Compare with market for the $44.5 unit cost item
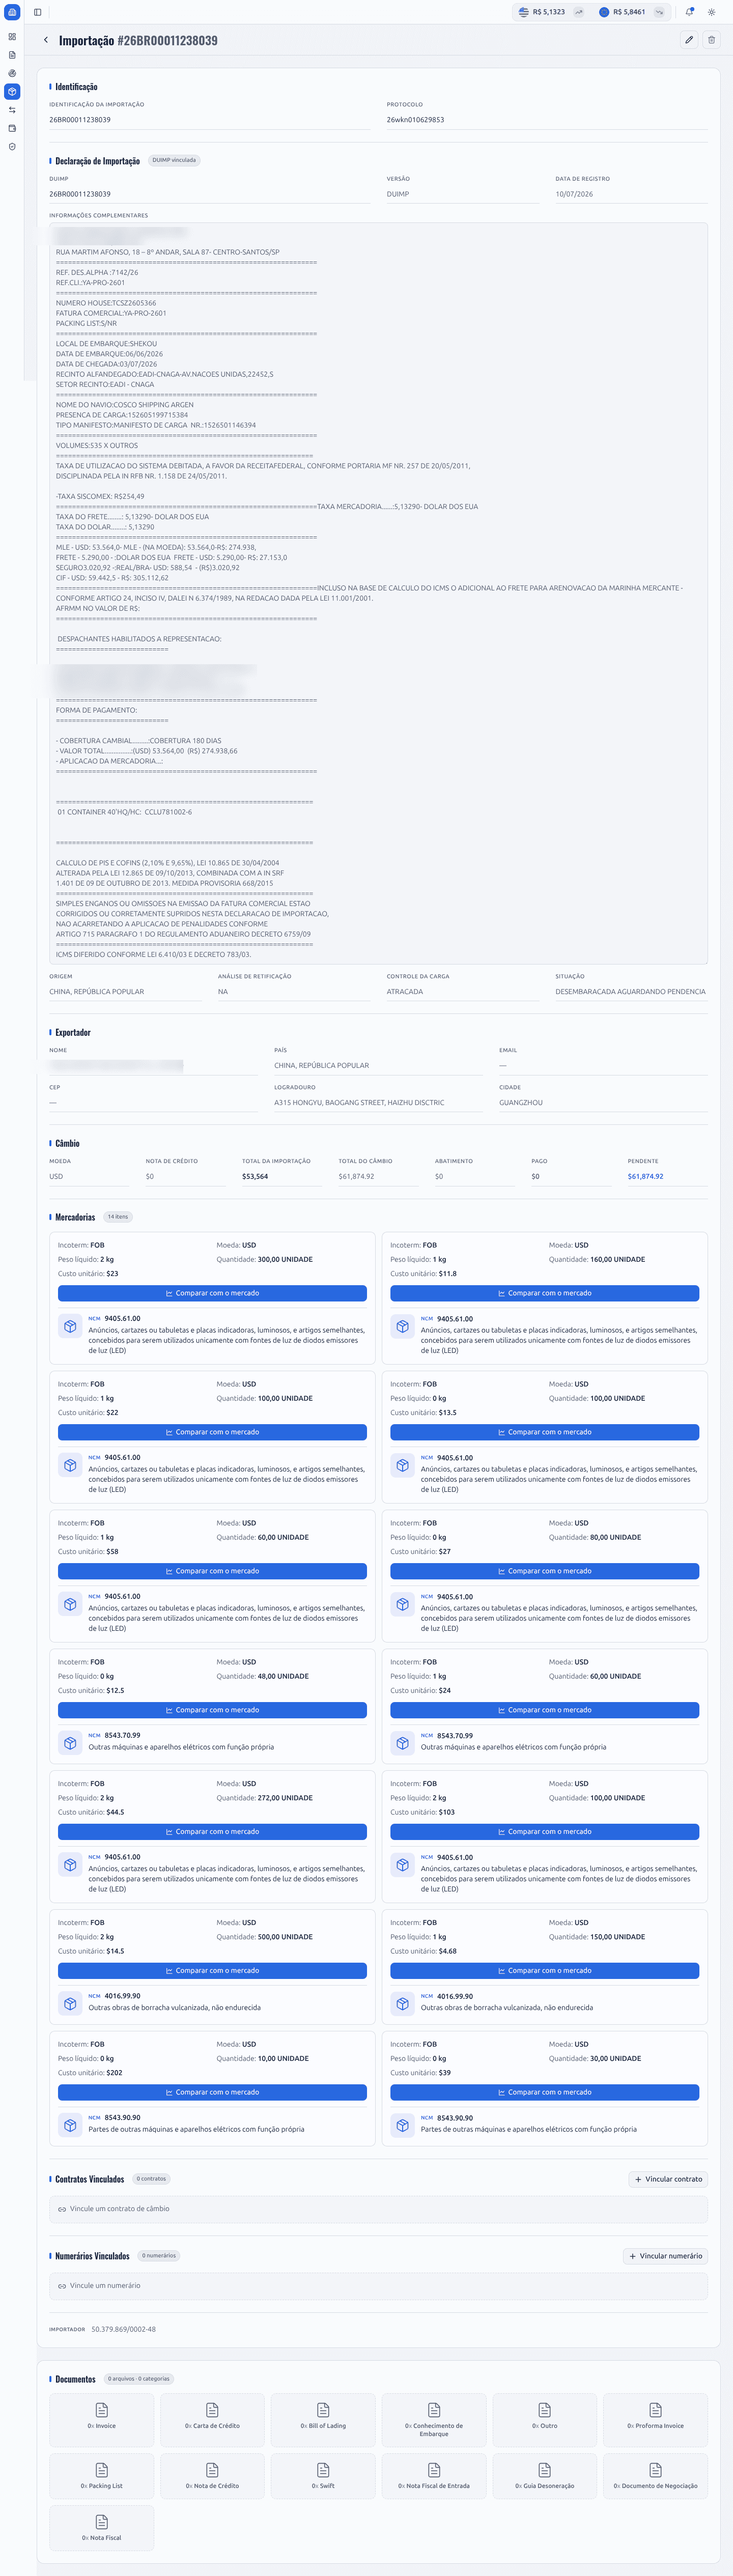Screen dimensions: 733x2576 (x=212, y=1832)
